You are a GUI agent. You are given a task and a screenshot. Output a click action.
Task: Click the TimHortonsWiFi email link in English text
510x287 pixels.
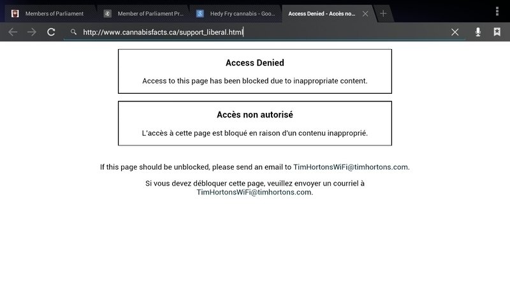tap(350, 167)
